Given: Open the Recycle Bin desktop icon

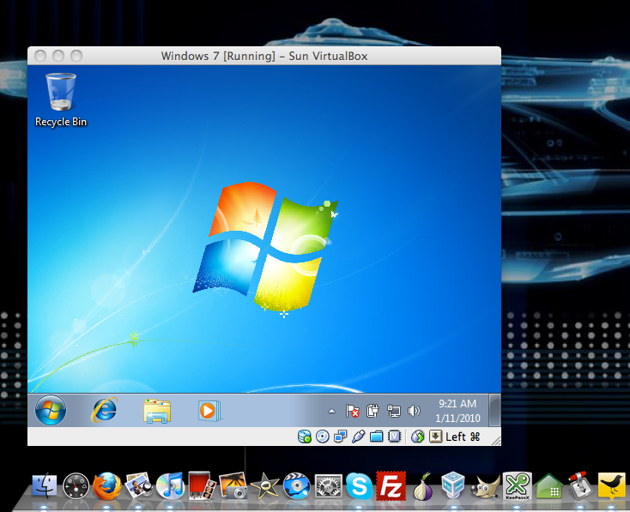Looking at the screenshot, I should (61, 100).
